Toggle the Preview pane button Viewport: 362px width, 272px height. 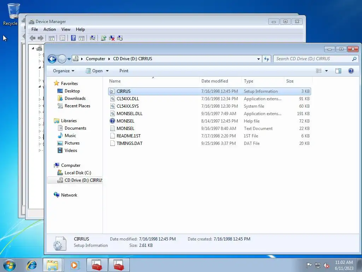338,71
